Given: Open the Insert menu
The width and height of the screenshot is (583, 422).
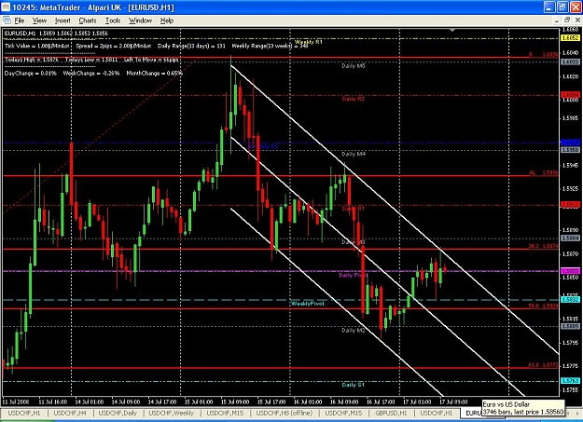Looking at the screenshot, I should [62, 20].
